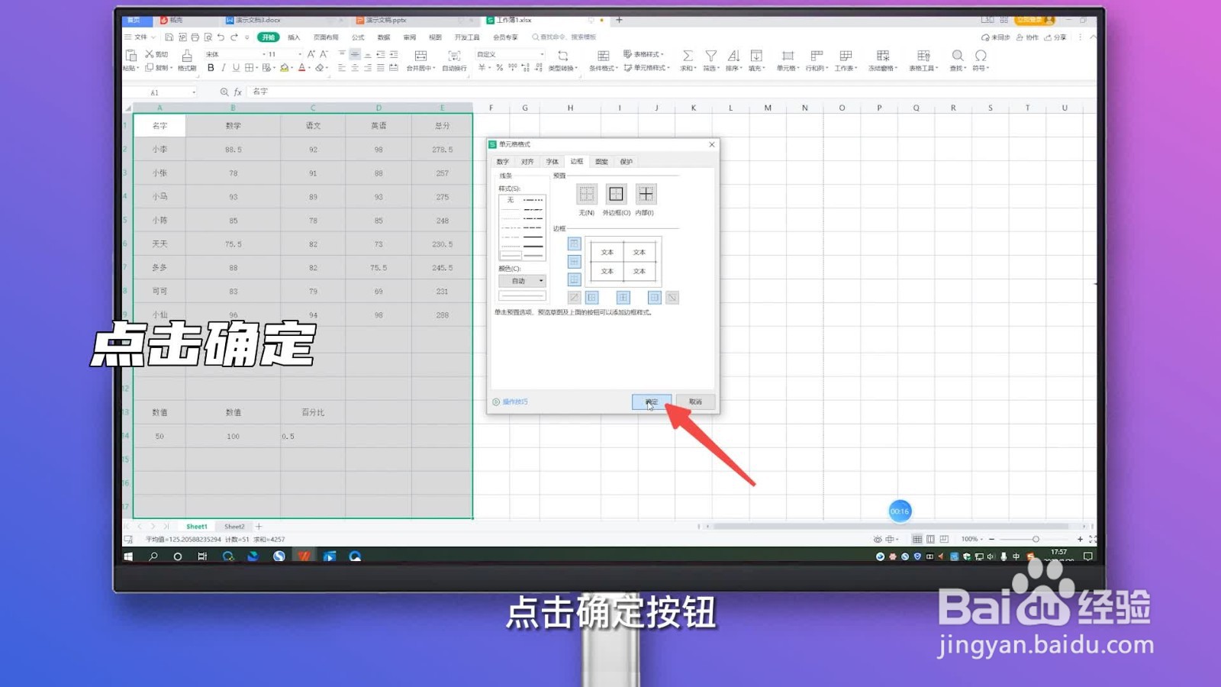
Task: Select the 外边框(O) outer border preset
Action: 616,194
